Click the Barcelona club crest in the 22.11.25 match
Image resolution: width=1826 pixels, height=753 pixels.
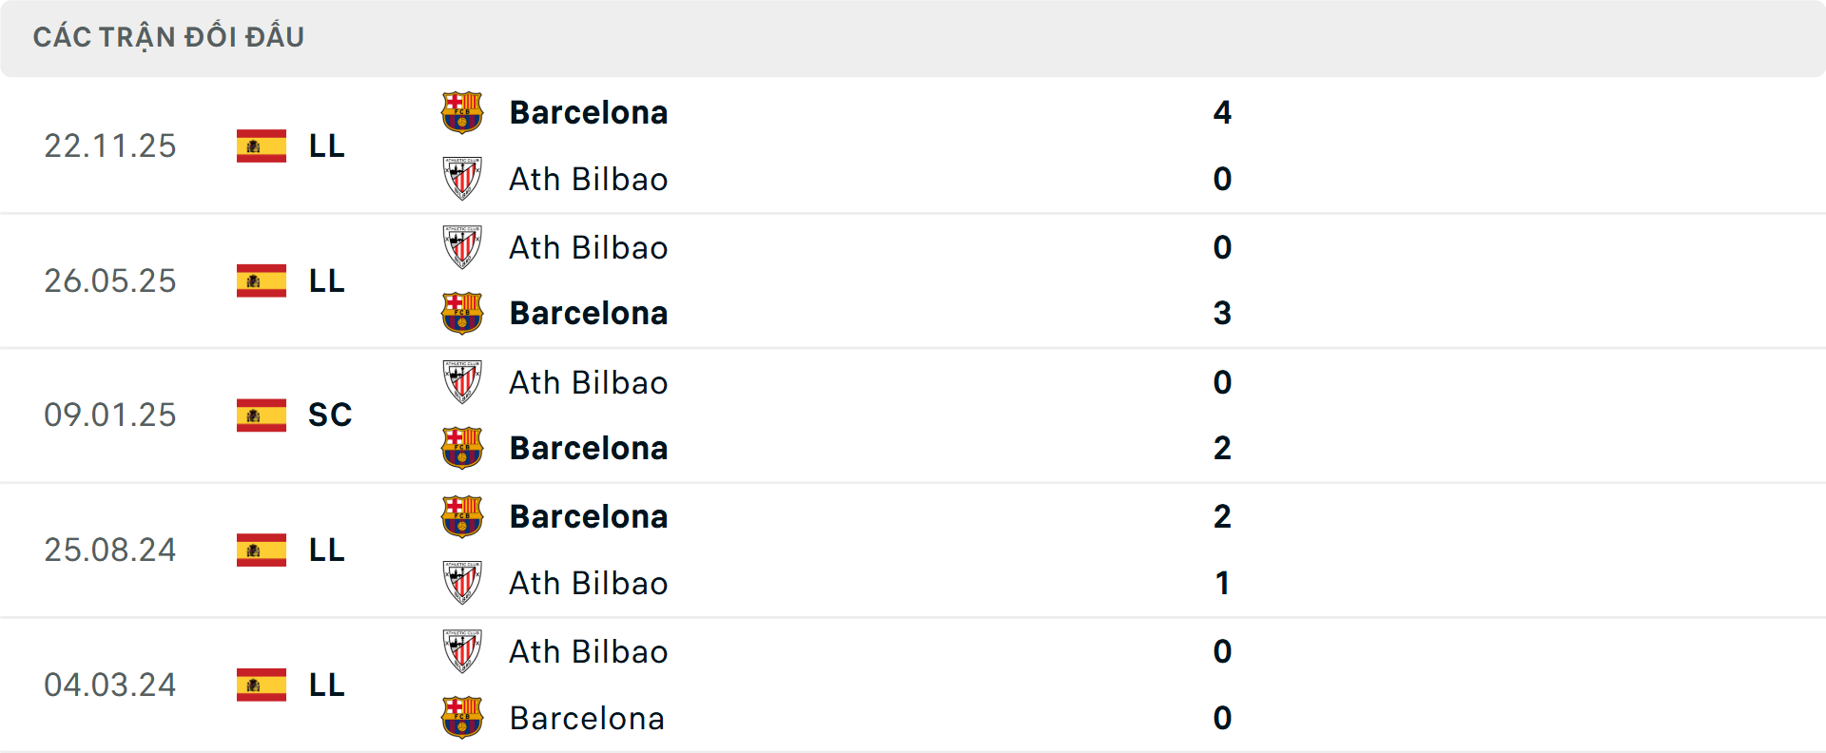[463, 111]
